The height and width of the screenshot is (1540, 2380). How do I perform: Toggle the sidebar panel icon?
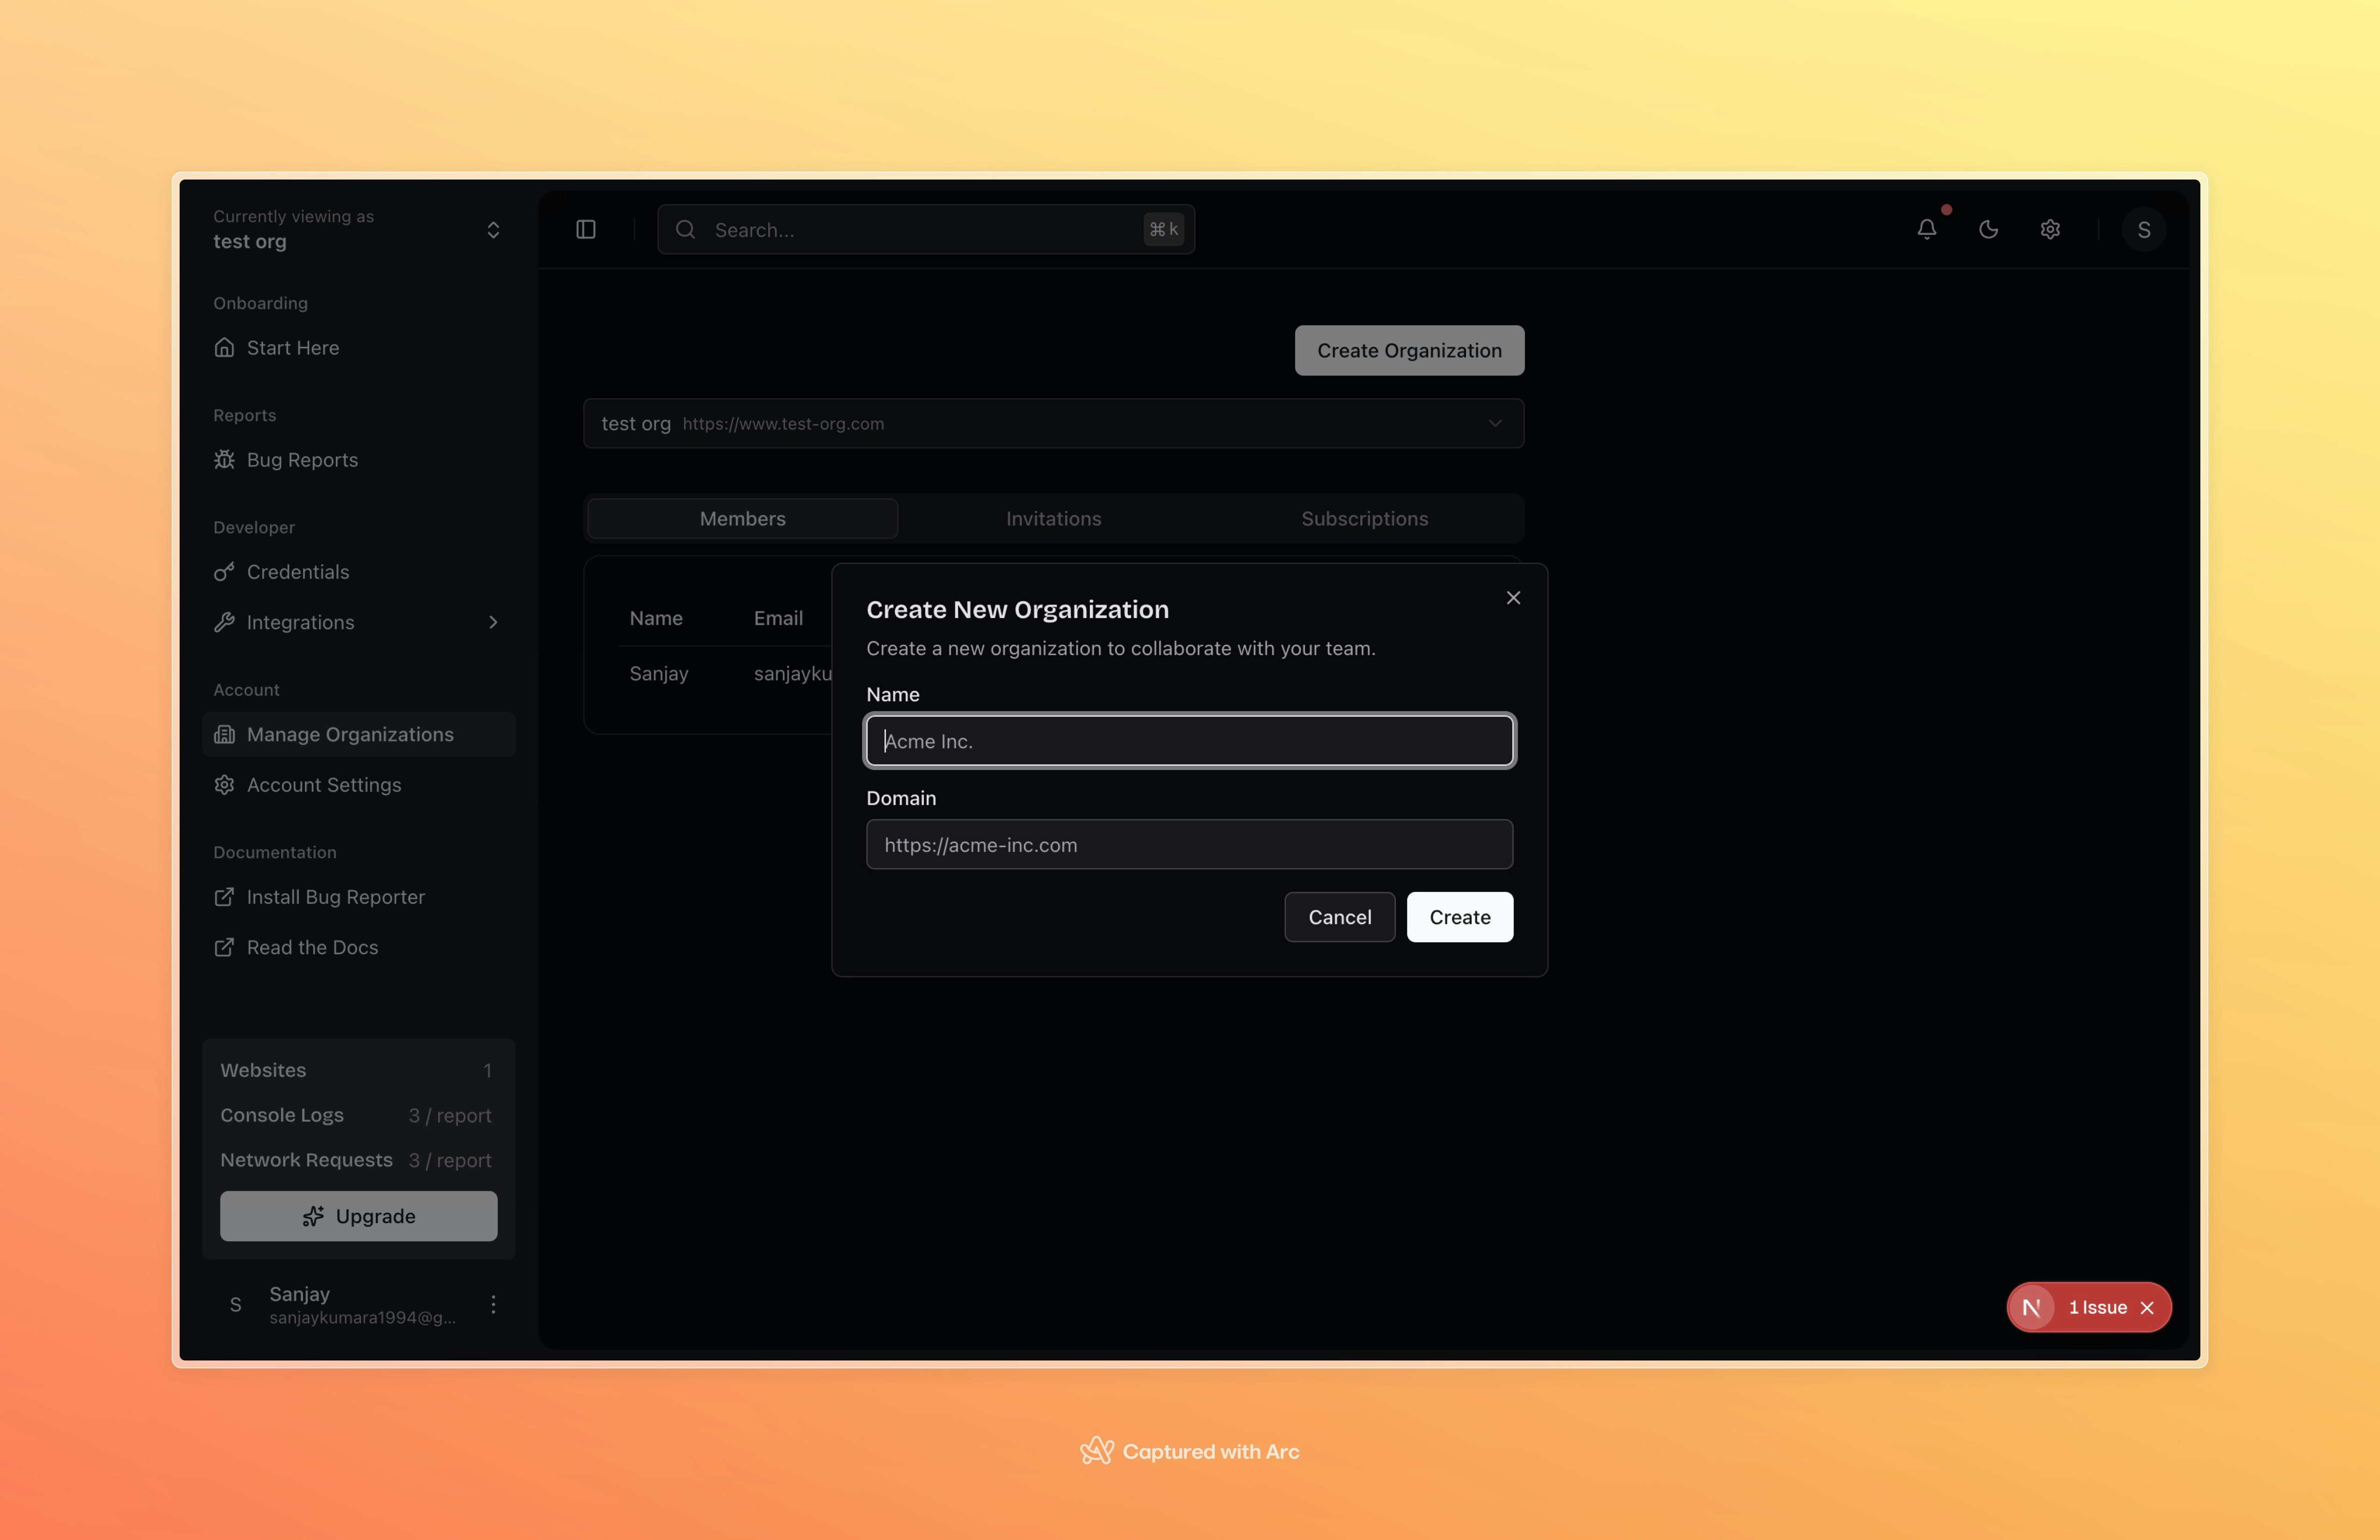[586, 230]
